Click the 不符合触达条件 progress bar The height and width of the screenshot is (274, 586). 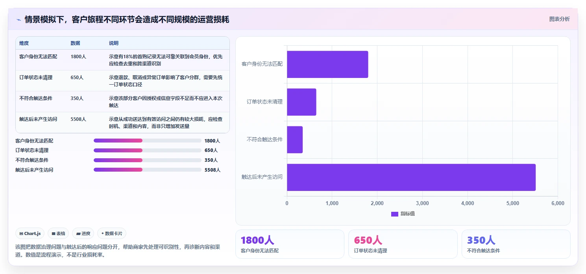(x=148, y=160)
